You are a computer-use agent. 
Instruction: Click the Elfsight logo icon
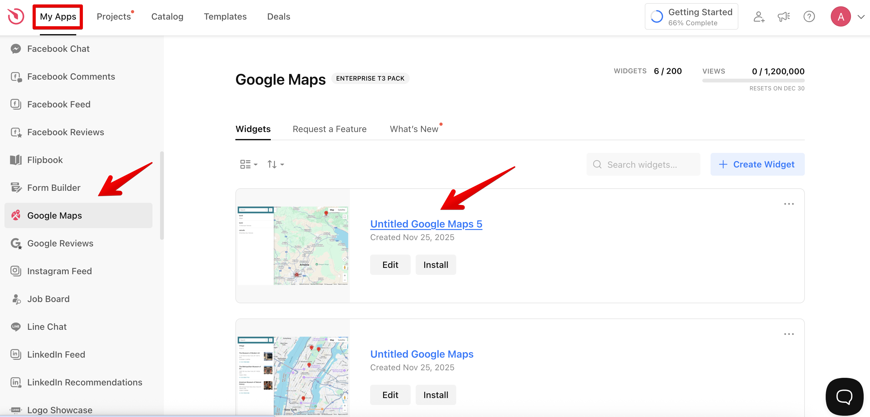[x=16, y=16]
